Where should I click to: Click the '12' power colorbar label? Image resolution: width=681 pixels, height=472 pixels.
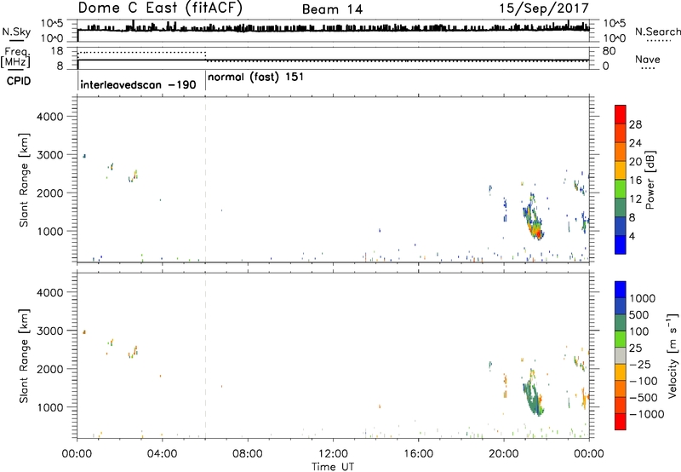pos(635,199)
